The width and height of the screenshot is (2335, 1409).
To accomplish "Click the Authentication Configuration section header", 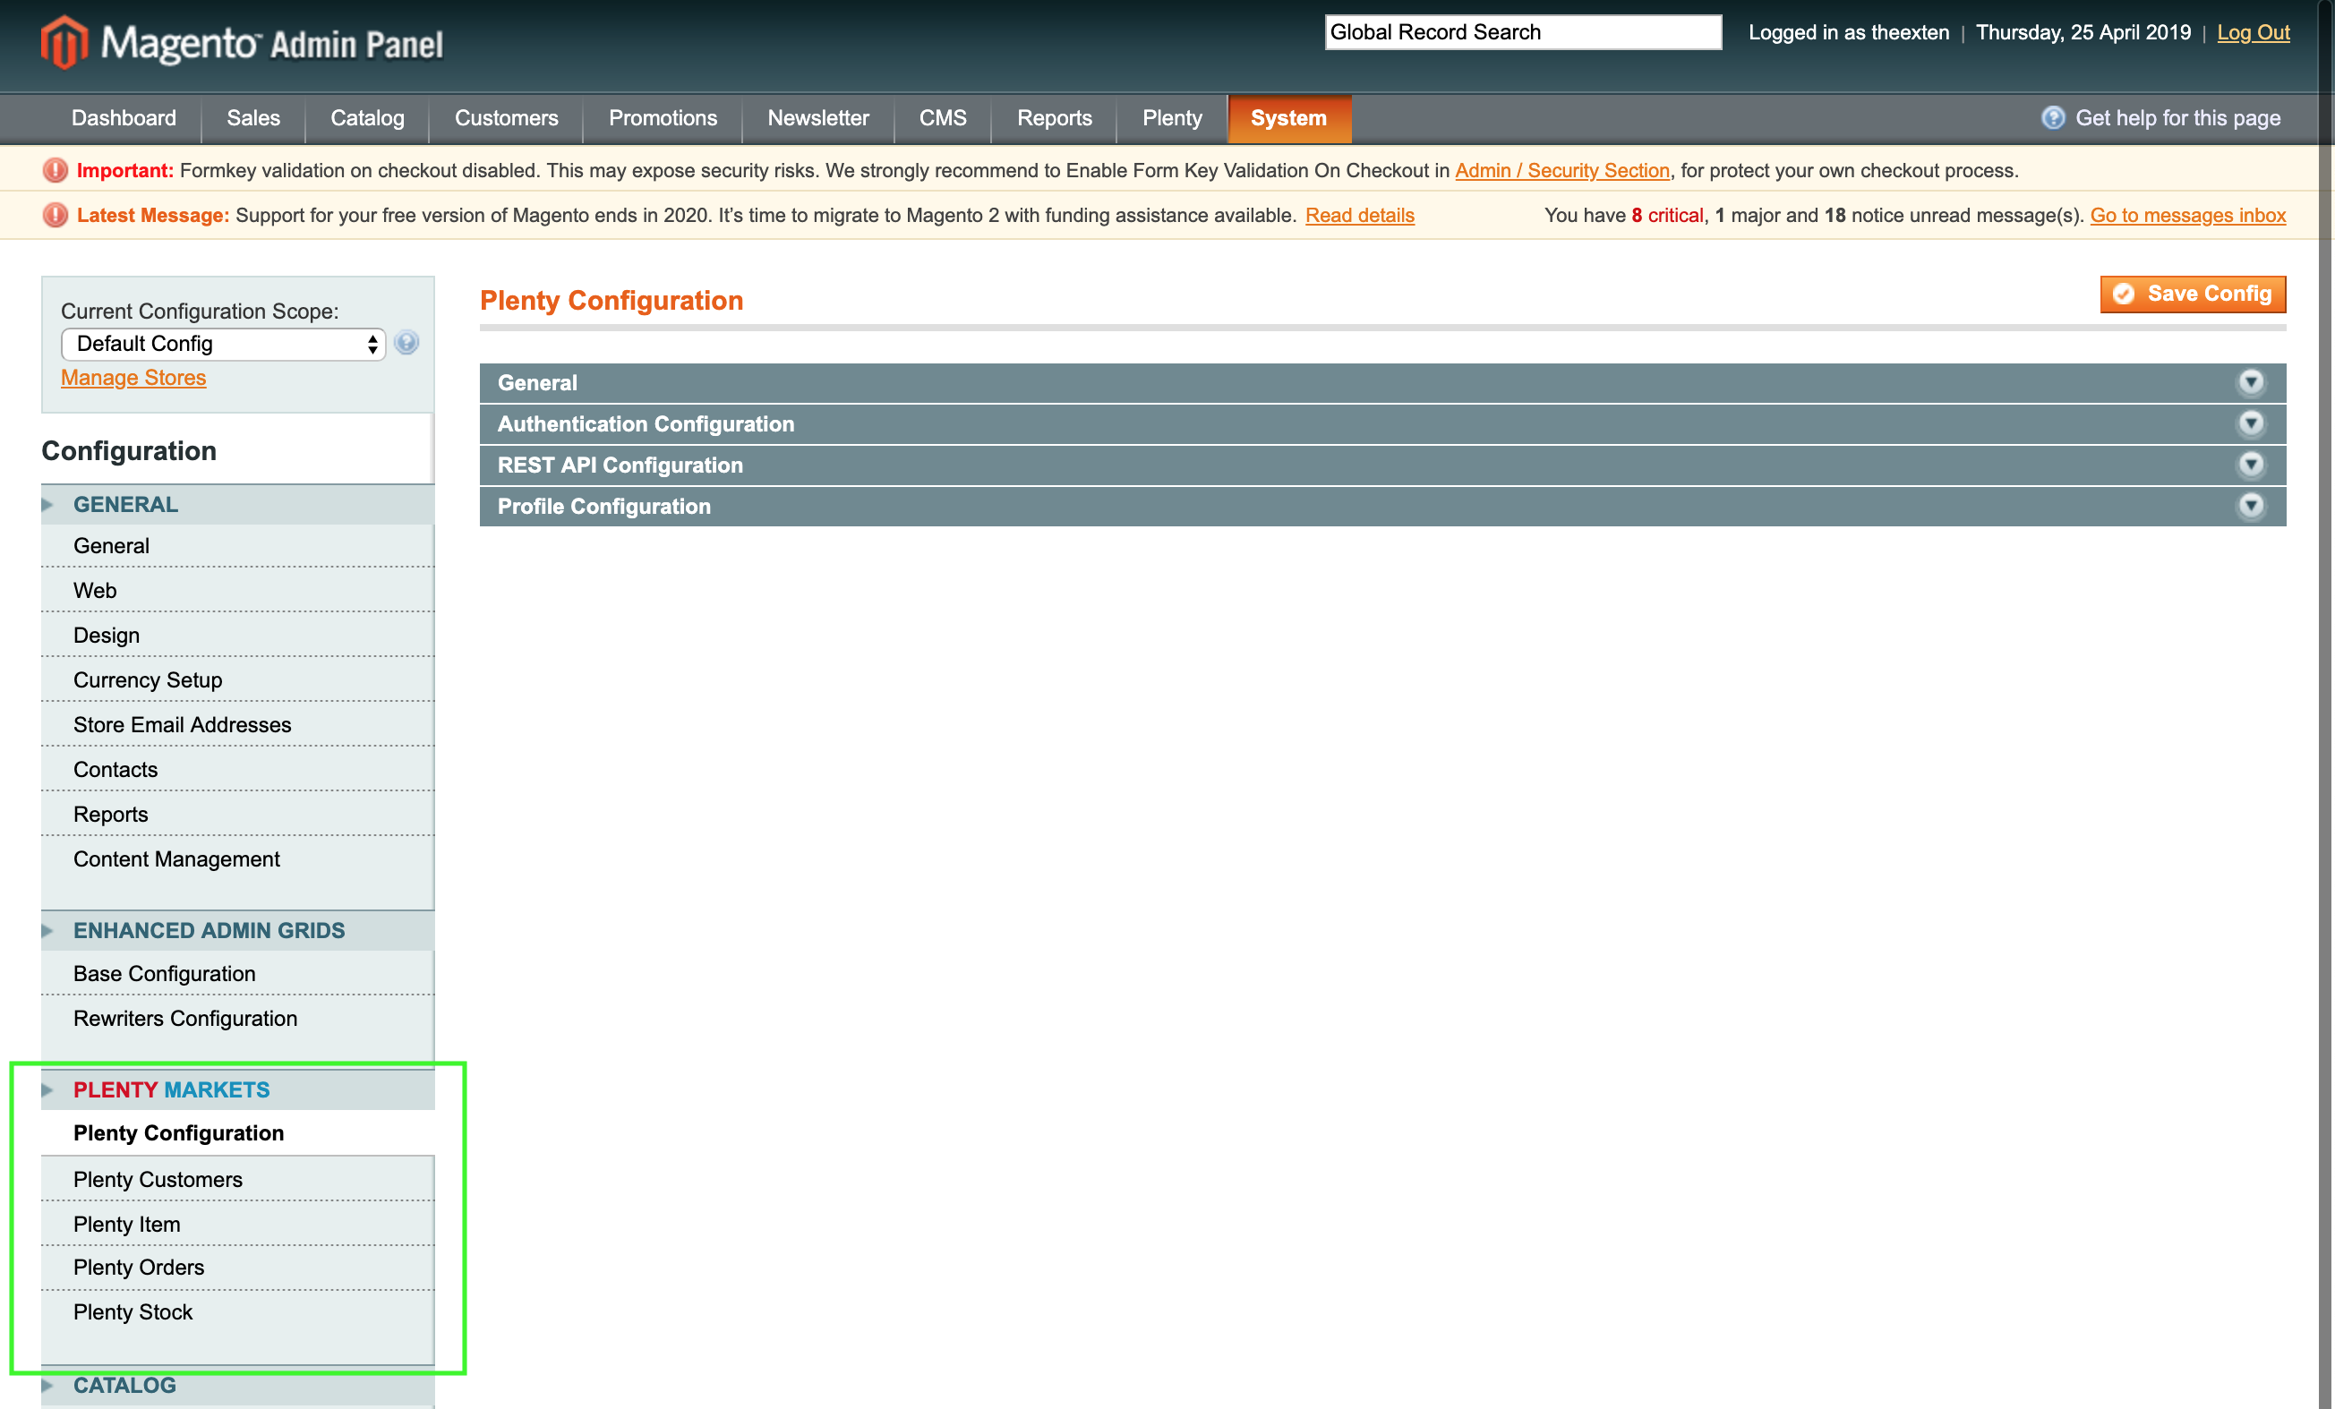I will point(1382,423).
